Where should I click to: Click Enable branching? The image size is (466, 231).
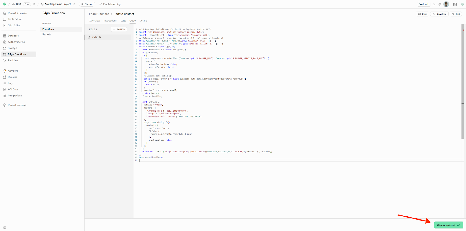pyautogui.click(x=110, y=4)
